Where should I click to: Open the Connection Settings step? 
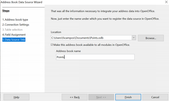tap(16, 25)
